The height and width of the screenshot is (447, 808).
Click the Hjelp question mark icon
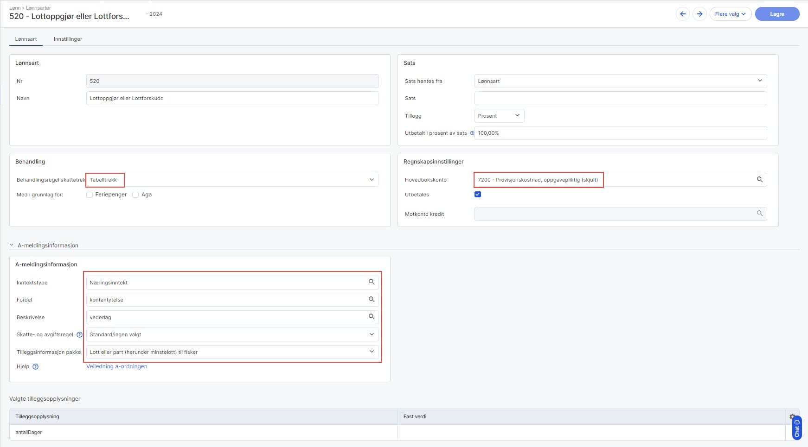(x=36, y=367)
